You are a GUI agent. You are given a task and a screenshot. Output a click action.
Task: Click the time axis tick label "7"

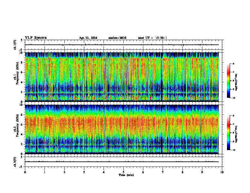(x=163, y=172)
